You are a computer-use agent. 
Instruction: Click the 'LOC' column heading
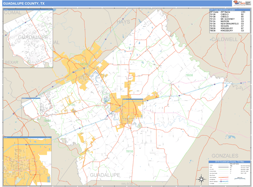click(x=243, y=12)
